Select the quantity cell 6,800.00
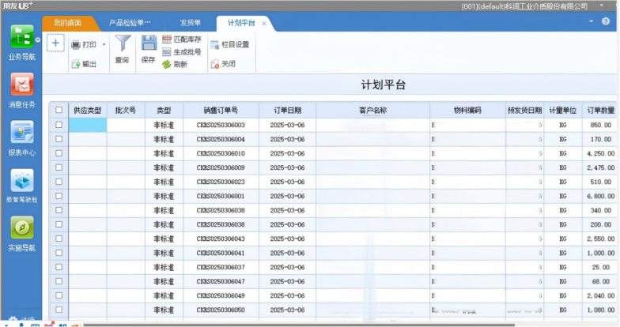 click(x=601, y=196)
